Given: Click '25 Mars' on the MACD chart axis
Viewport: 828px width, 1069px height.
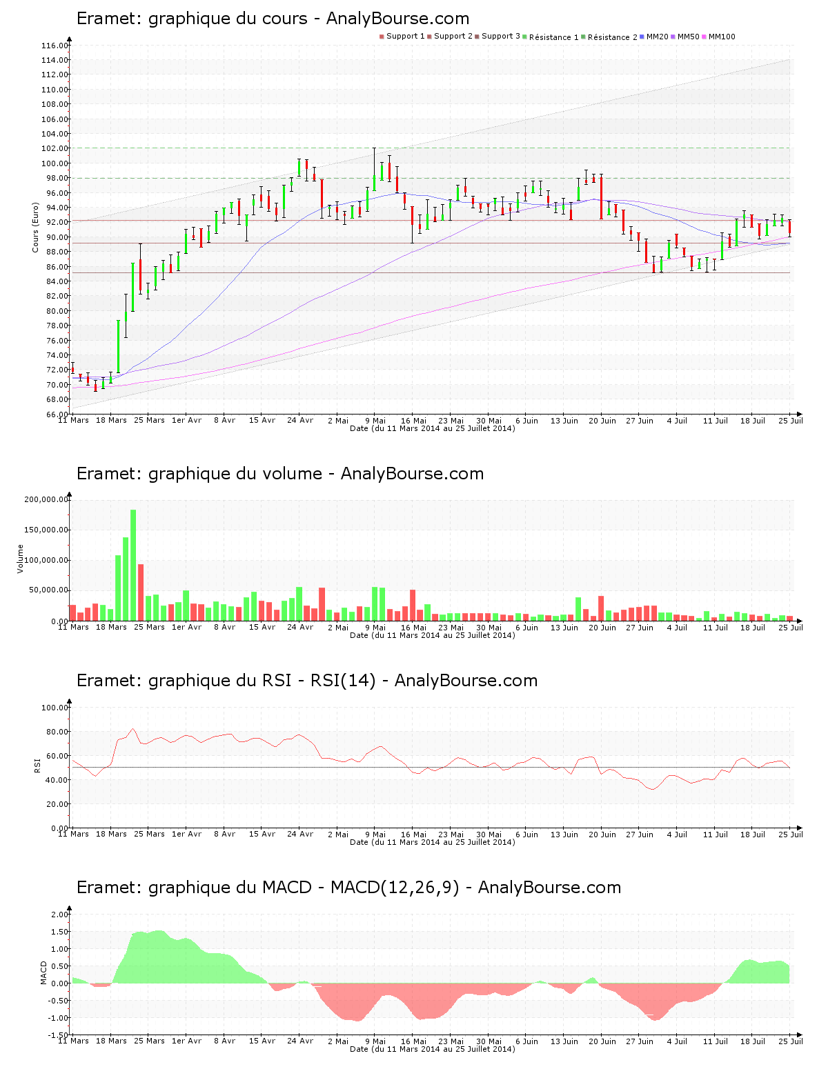Looking at the screenshot, I should tap(149, 1041).
